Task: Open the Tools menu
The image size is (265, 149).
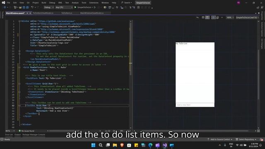Action: (x=84, y=3)
